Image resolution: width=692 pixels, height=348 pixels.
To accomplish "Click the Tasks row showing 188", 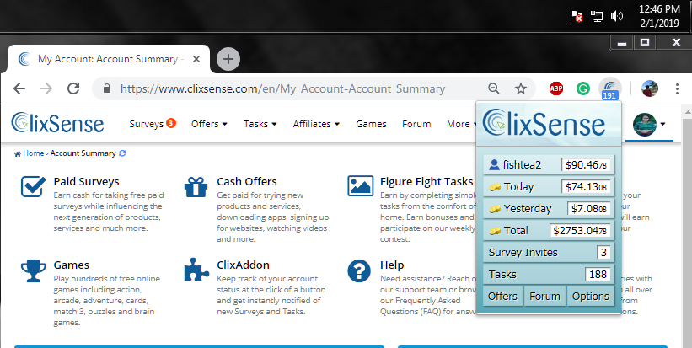I will 549,274.
